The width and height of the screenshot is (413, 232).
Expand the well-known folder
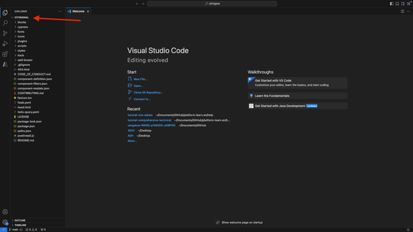25,60
